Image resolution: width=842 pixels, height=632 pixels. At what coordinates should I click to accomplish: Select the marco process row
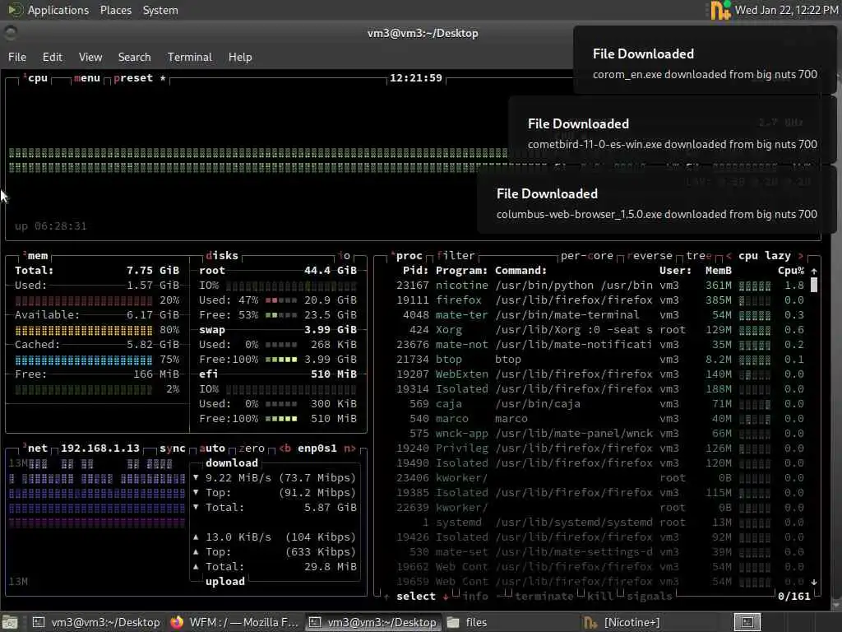click(599, 419)
